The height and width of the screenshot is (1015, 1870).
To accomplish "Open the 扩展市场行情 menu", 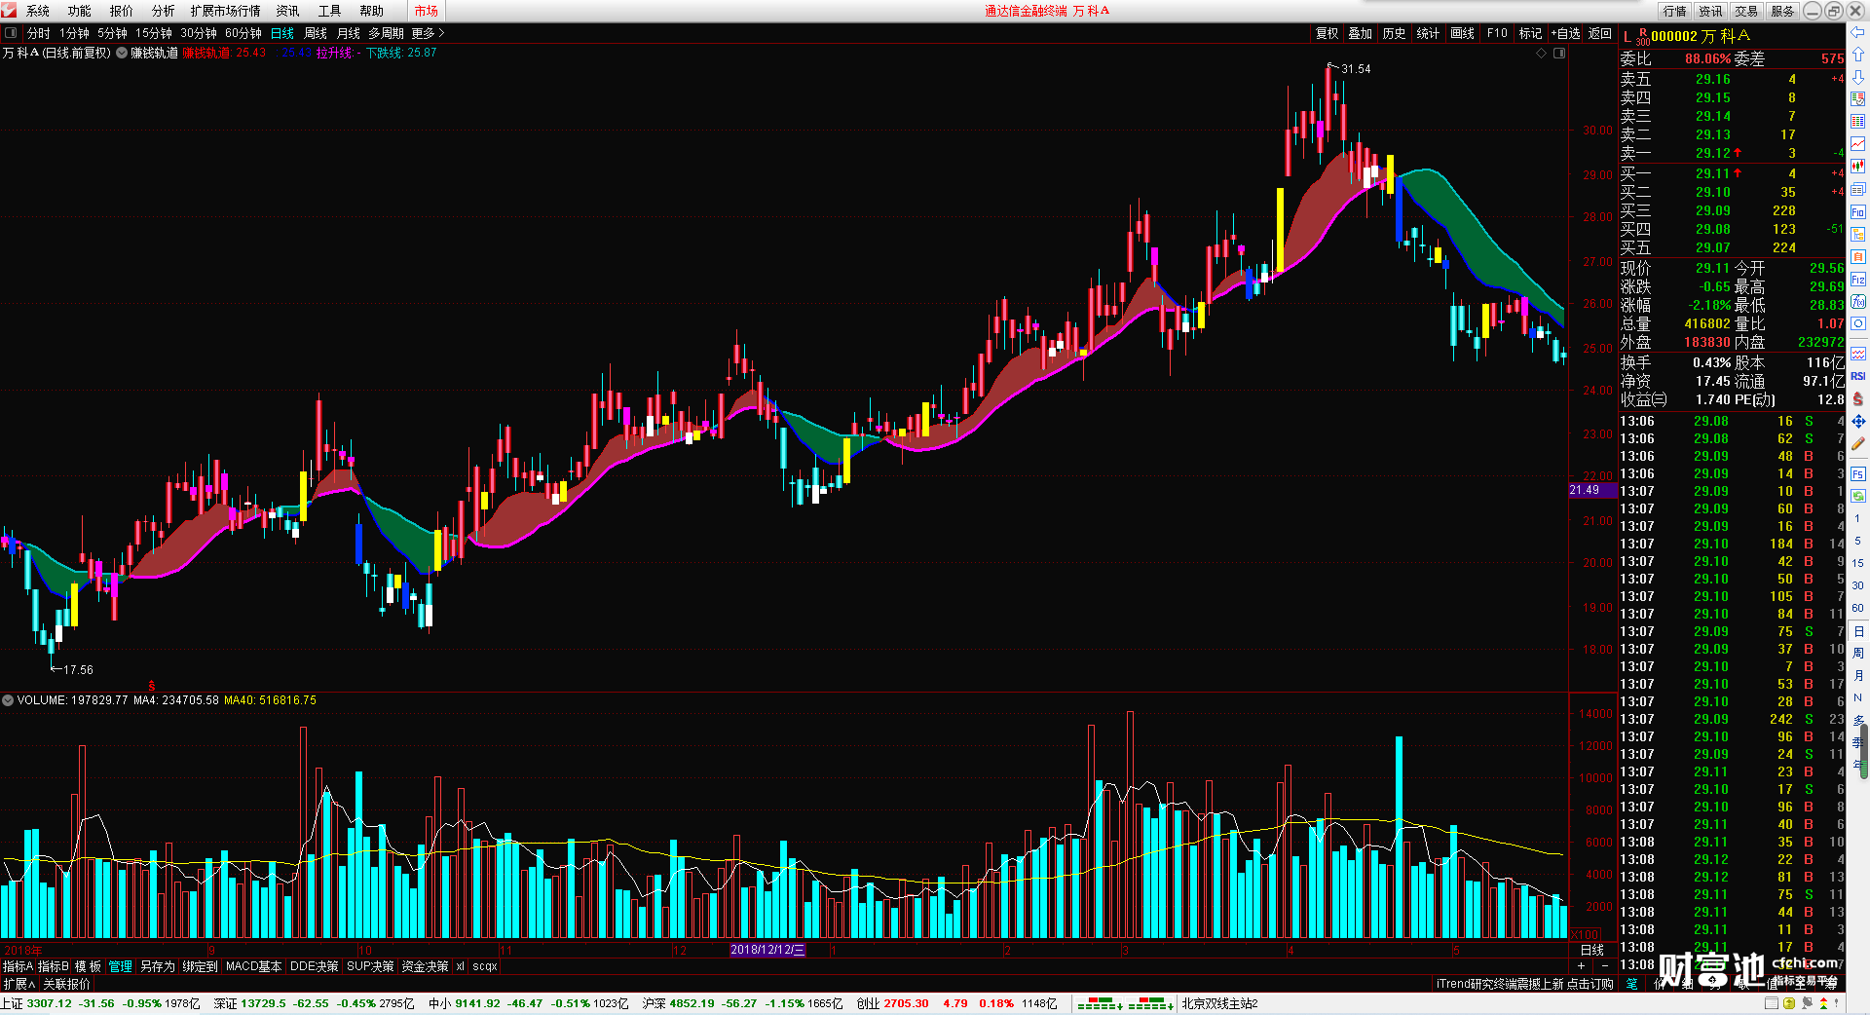I will click(226, 11).
